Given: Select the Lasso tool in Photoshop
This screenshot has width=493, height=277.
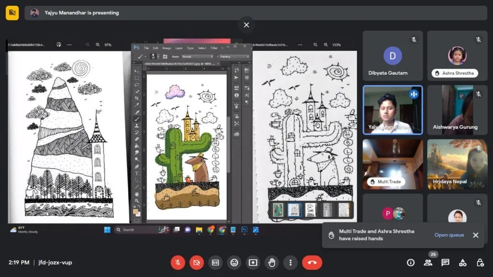Looking at the screenshot, I should point(137,85).
